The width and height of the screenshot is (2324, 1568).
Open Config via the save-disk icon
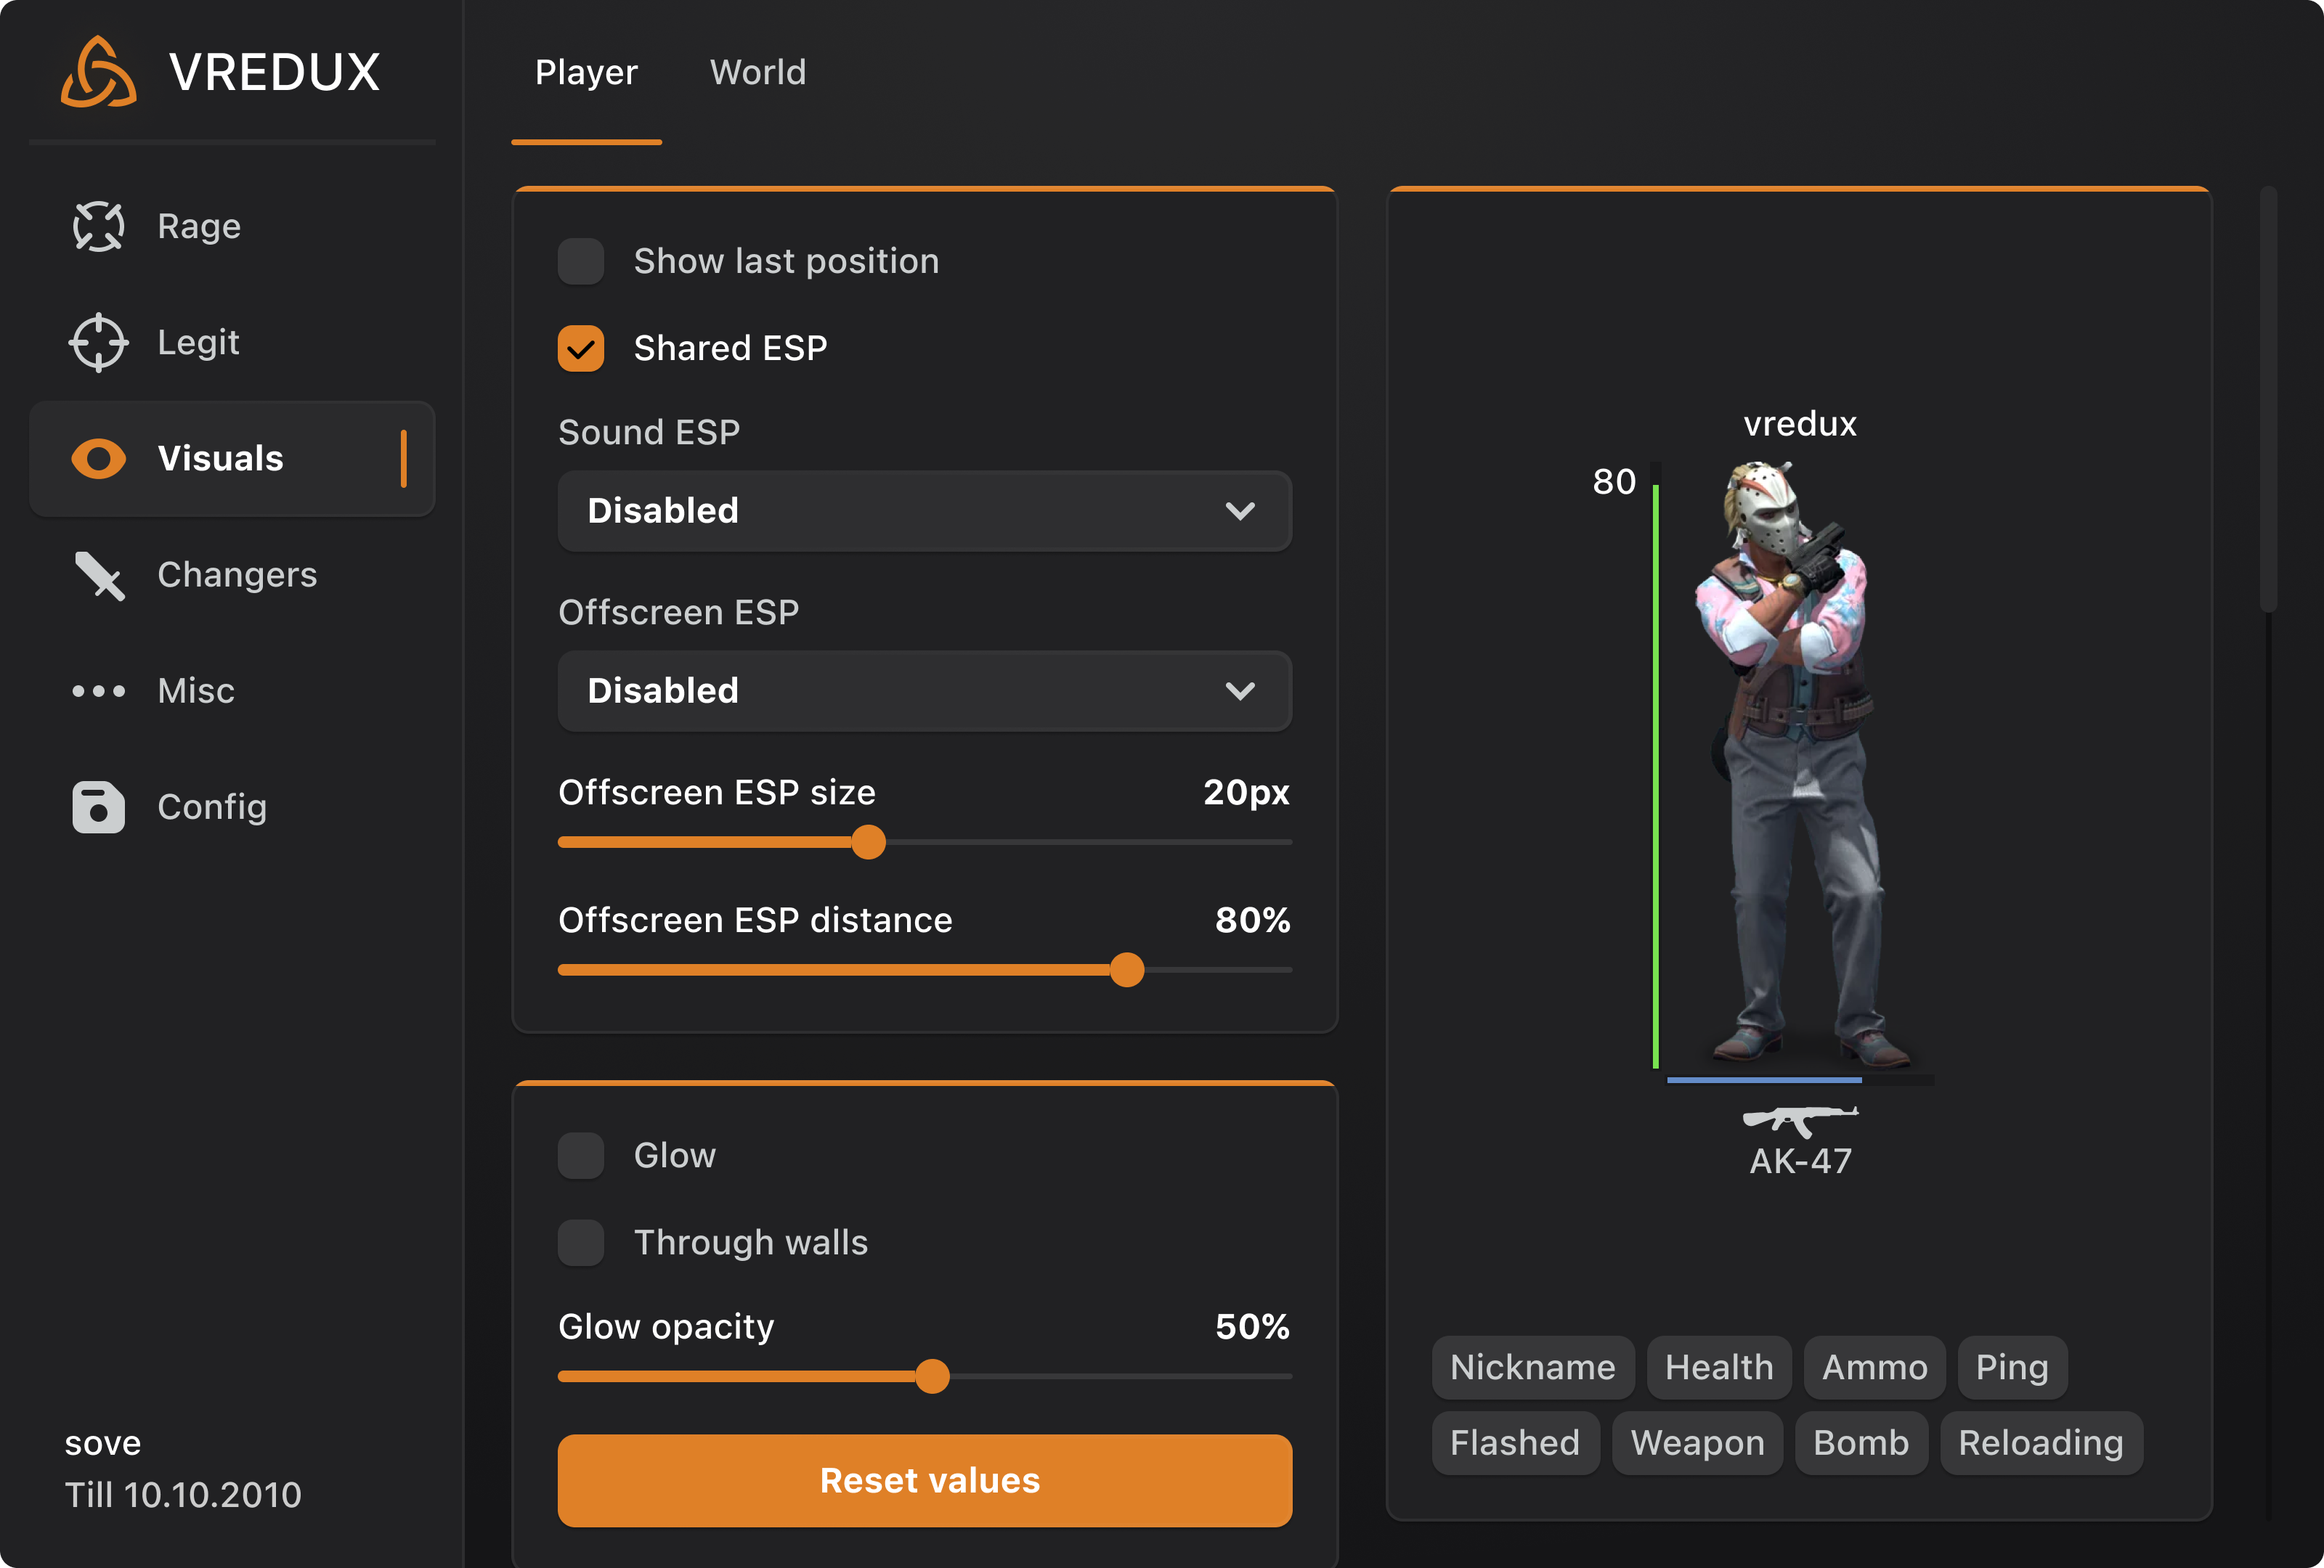click(x=98, y=807)
